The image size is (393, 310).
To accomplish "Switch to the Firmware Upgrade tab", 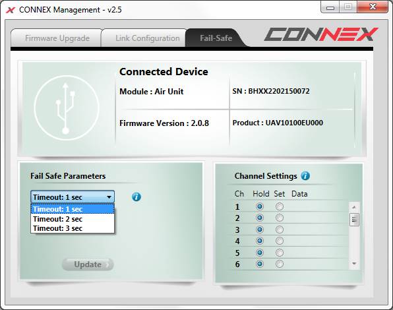I will (57, 38).
